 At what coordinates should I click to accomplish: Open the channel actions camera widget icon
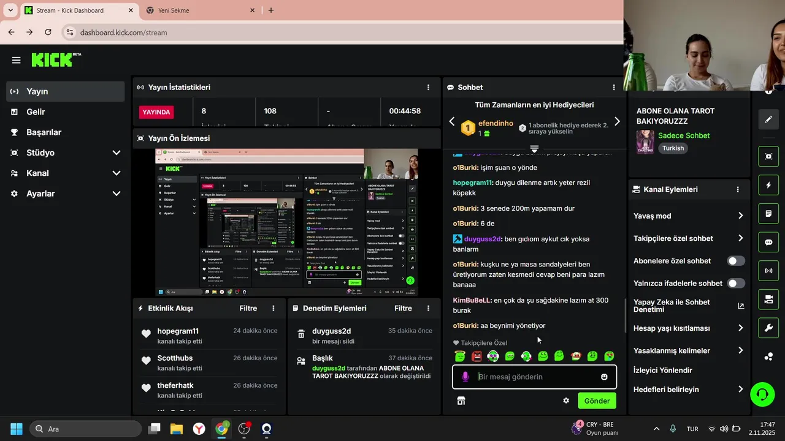pyautogui.click(x=768, y=300)
